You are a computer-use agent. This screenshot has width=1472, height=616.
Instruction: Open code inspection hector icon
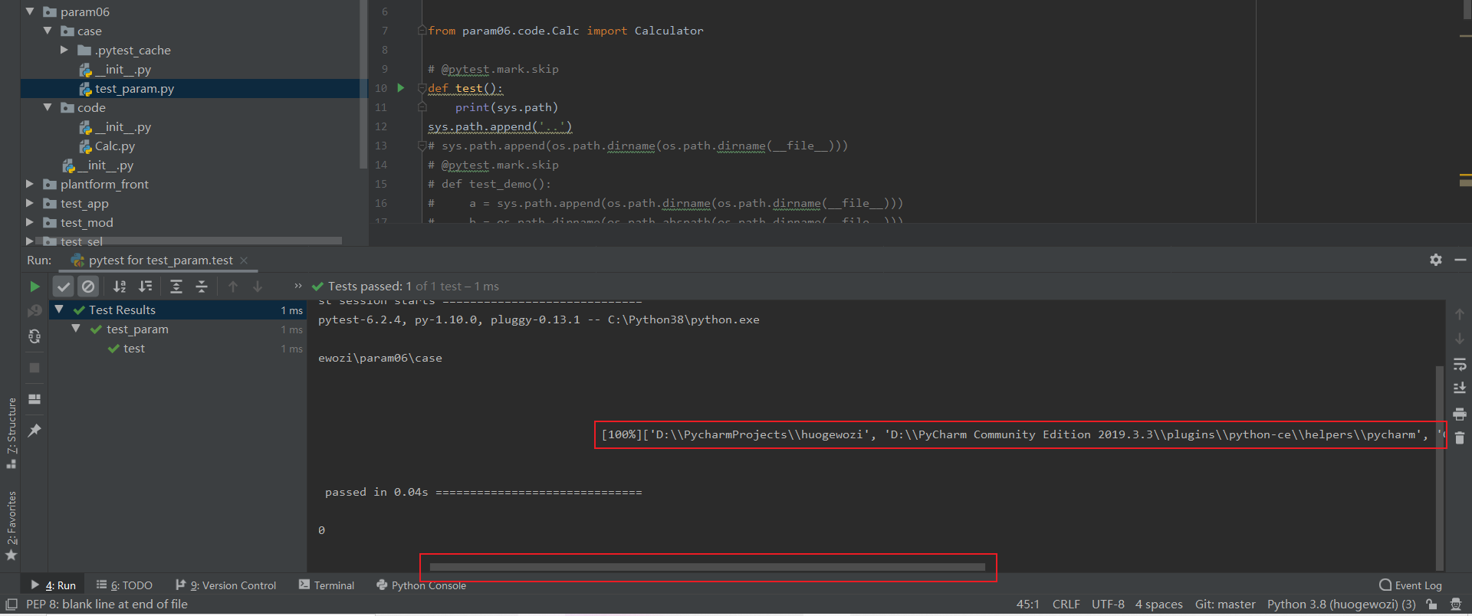[x=1456, y=605]
